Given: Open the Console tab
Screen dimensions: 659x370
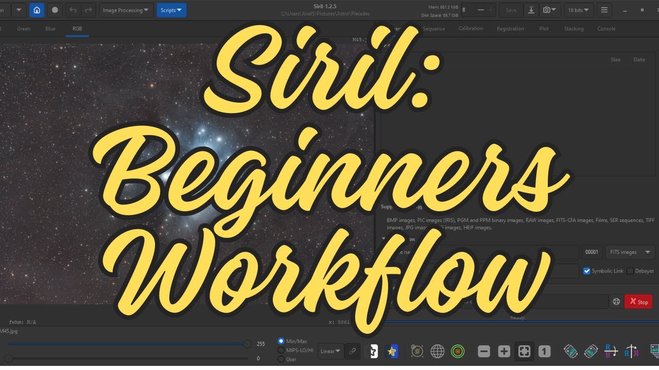Looking at the screenshot, I should point(606,29).
